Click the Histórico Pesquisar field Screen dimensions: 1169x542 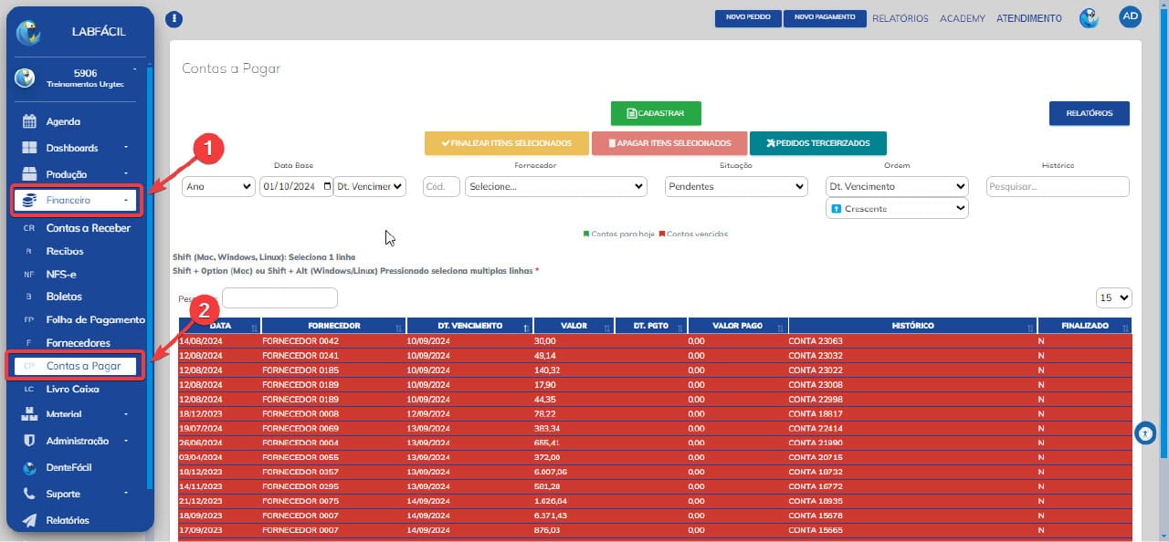pyautogui.click(x=1058, y=186)
